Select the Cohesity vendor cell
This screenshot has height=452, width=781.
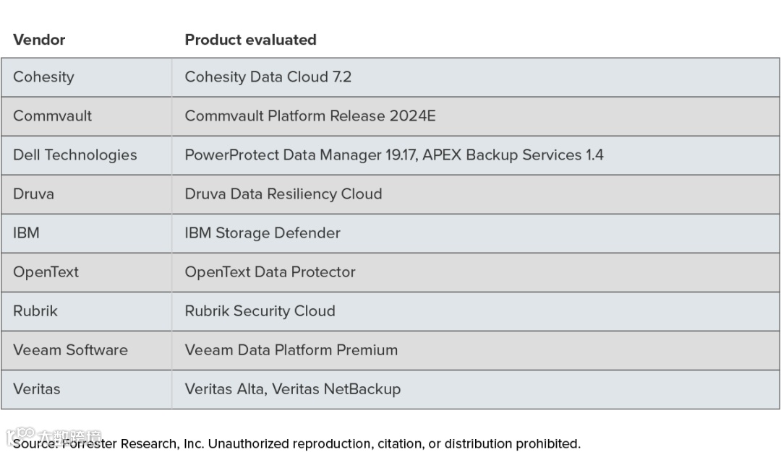pos(43,77)
